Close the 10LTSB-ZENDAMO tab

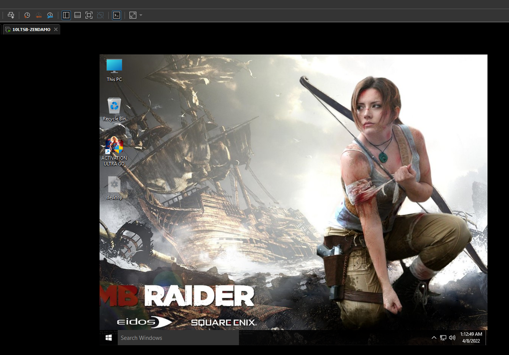(x=56, y=29)
